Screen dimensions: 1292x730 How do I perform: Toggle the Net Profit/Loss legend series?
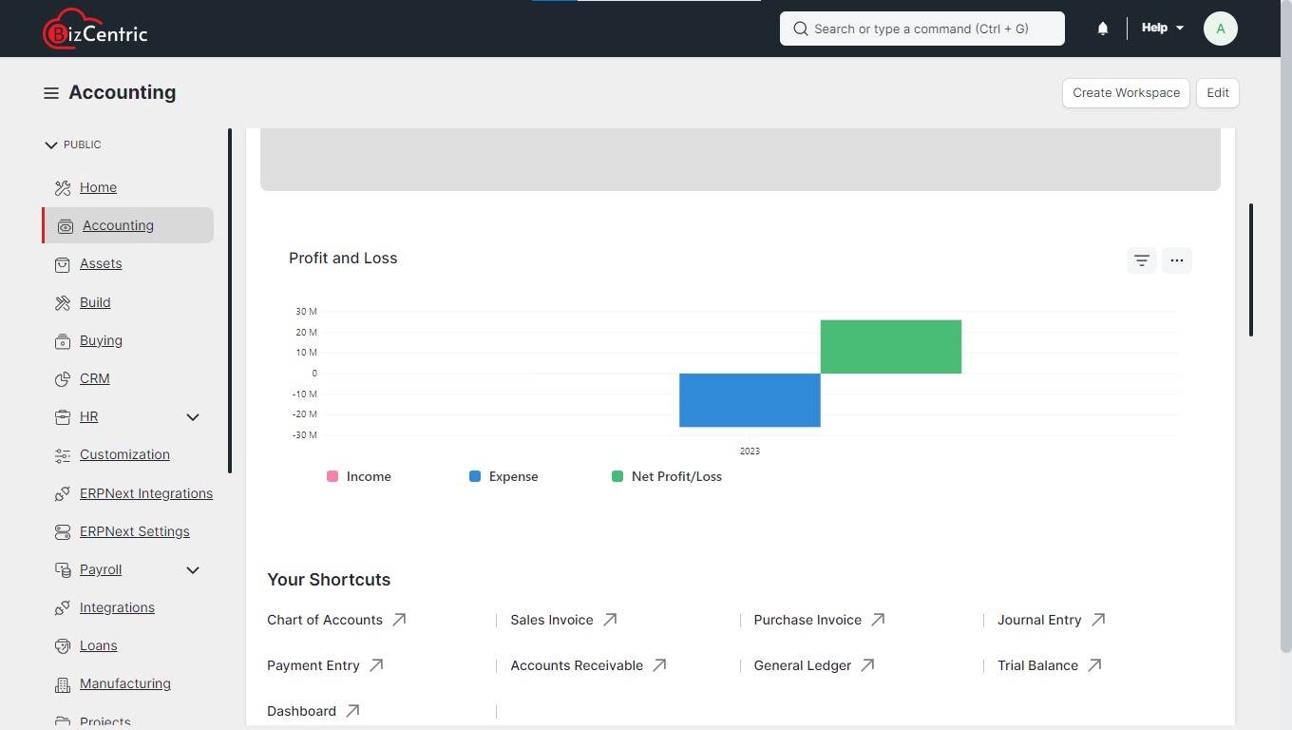point(667,476)
